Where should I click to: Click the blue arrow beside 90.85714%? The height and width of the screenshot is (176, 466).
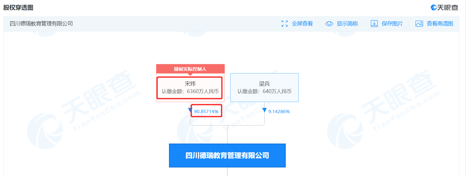[190, 110]
